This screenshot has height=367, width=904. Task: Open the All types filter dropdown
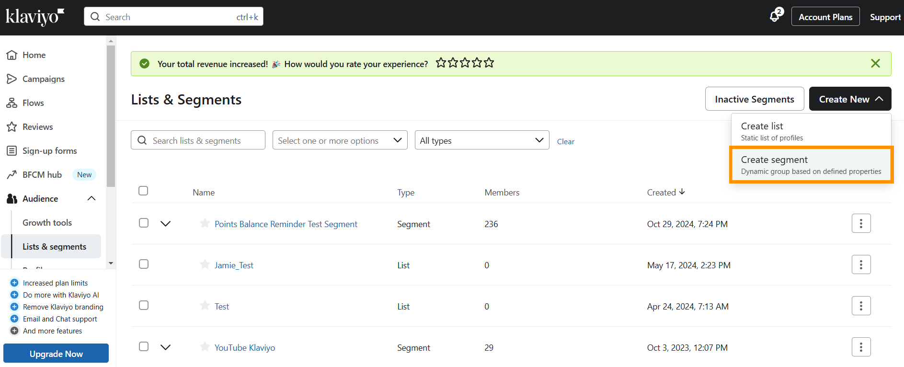tap(481, 140)
